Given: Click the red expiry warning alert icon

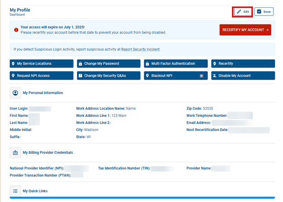Looking at the screenshot, I should click(x=16, y=30).
